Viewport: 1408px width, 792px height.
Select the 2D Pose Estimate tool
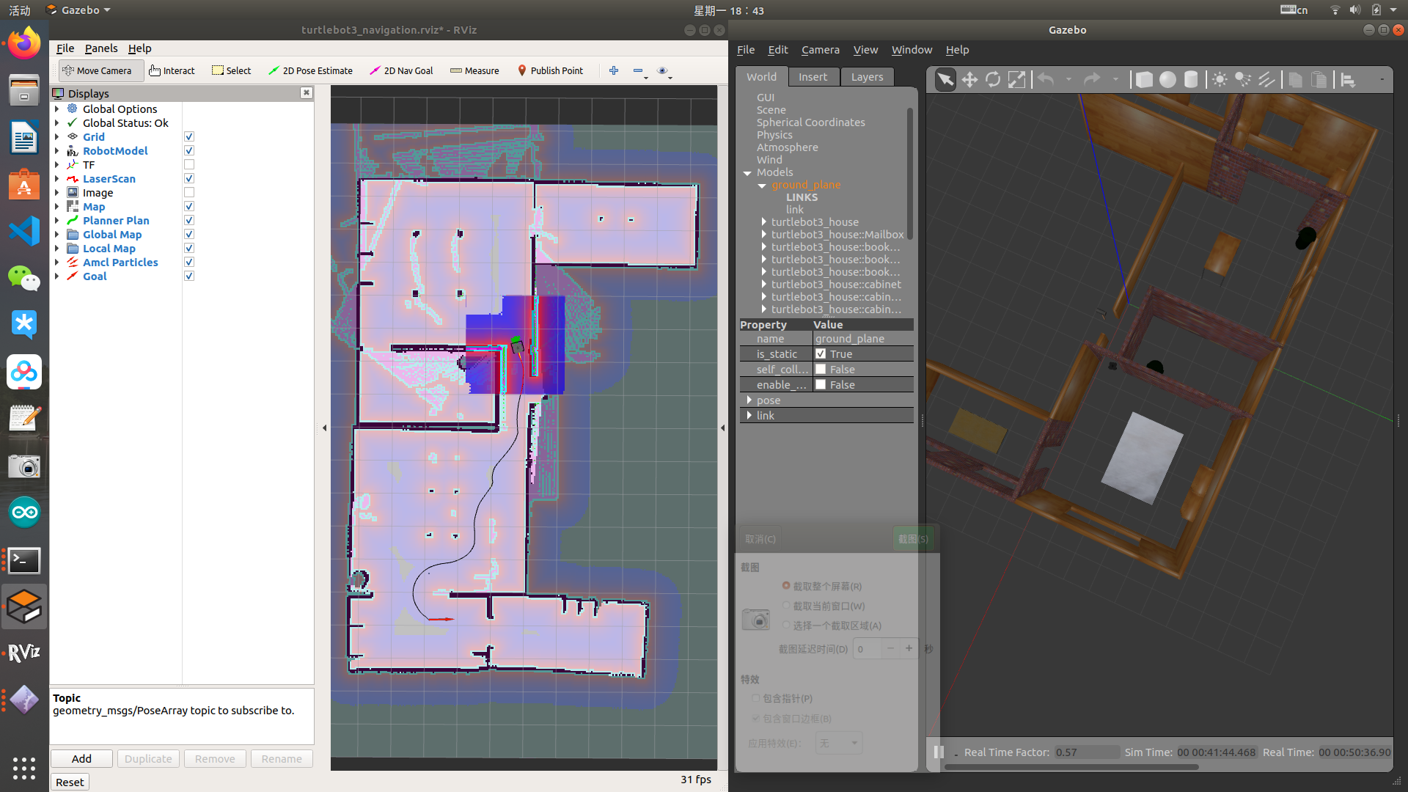309,70
